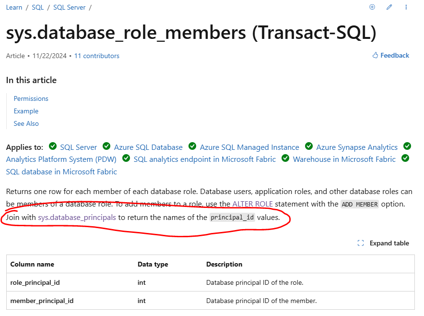
Task: Click the edit pencil icon
Action: click(x=389, y=7)
